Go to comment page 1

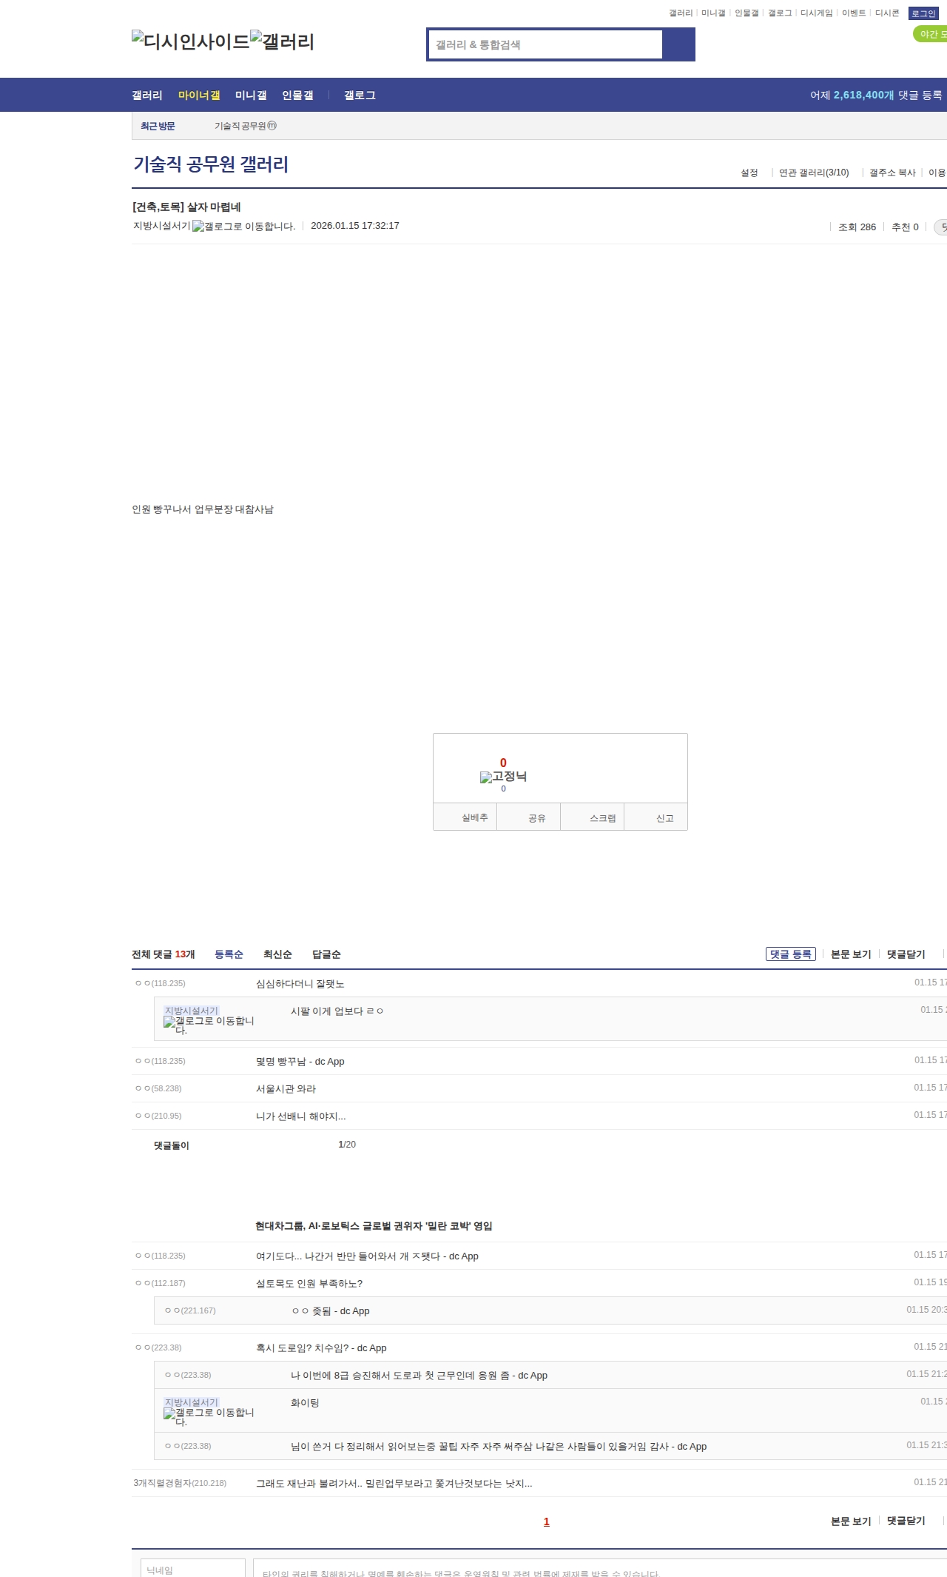tap(547, 1521)
